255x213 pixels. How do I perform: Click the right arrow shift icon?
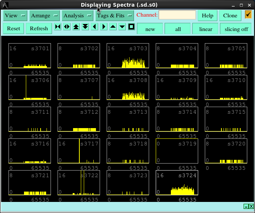(104, 27)
